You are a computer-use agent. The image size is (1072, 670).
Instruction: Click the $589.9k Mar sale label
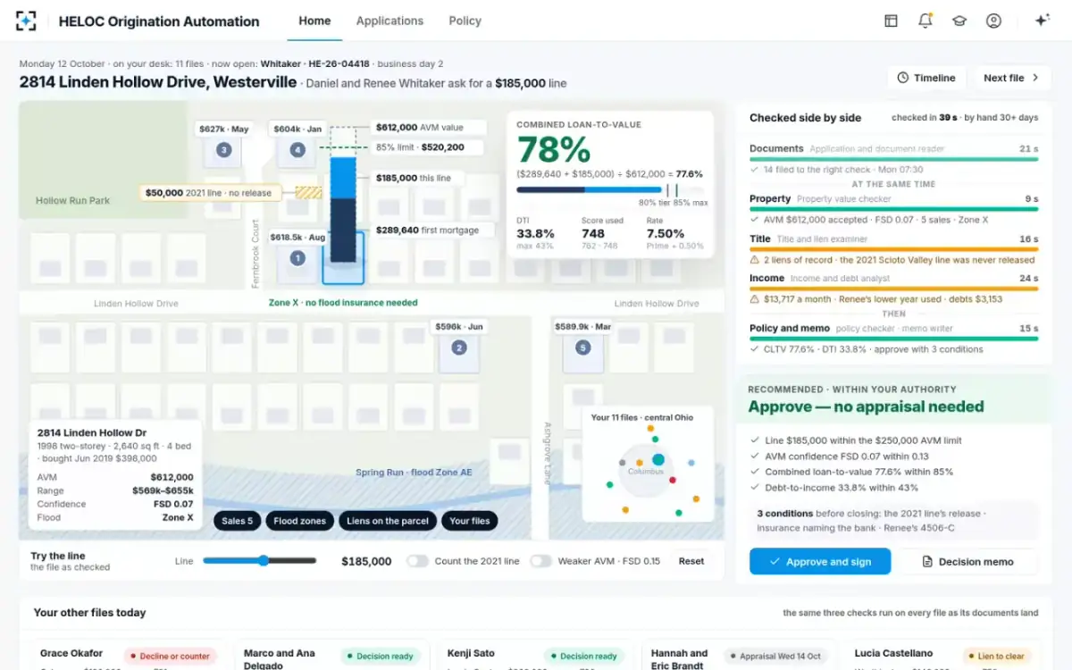582,327
